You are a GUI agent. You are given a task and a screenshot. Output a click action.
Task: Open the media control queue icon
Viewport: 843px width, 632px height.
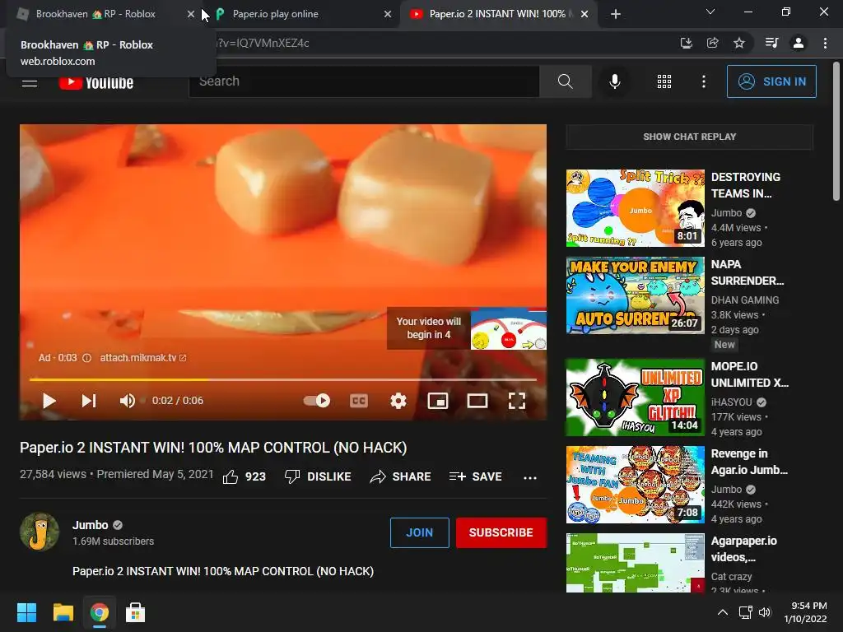(x=771, y=43)
